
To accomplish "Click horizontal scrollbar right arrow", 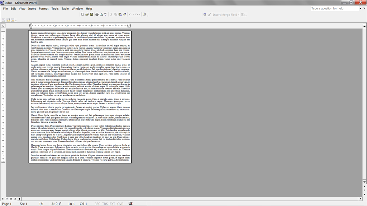I will click(360, 199).
